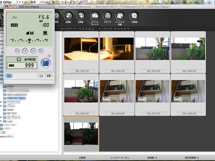Screen dimensions: 215x161
Task: Open the ファイル menu
Action: coord(21,2)
